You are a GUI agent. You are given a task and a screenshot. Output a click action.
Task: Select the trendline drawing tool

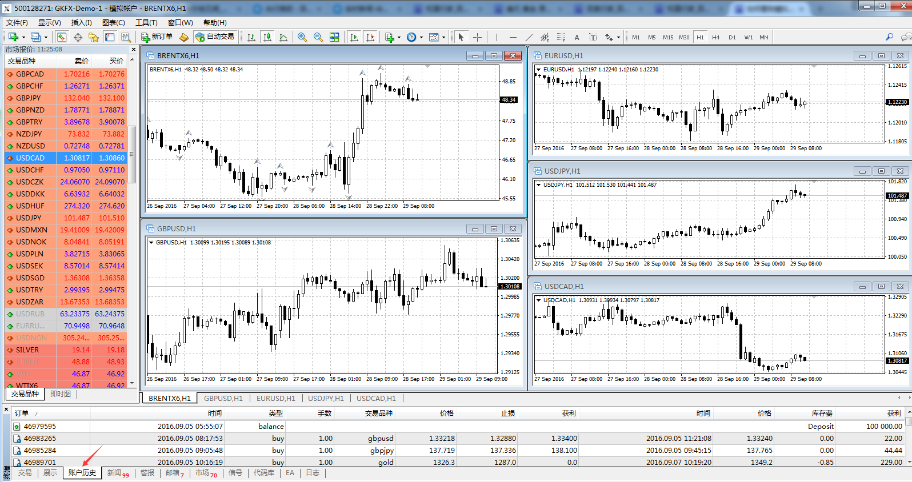tap(529, 37)
